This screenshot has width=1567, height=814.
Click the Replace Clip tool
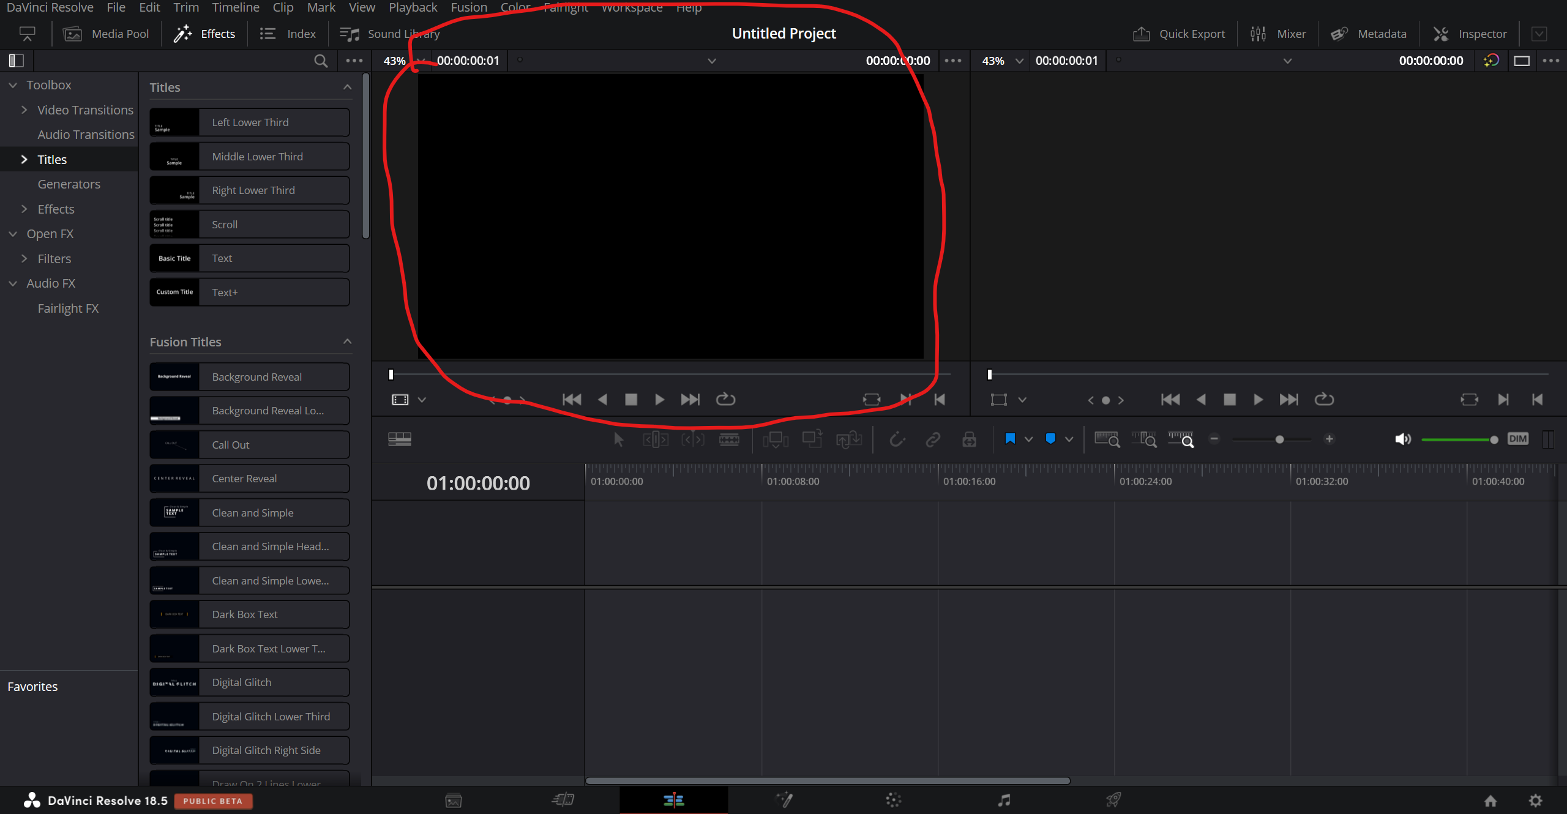849,439
